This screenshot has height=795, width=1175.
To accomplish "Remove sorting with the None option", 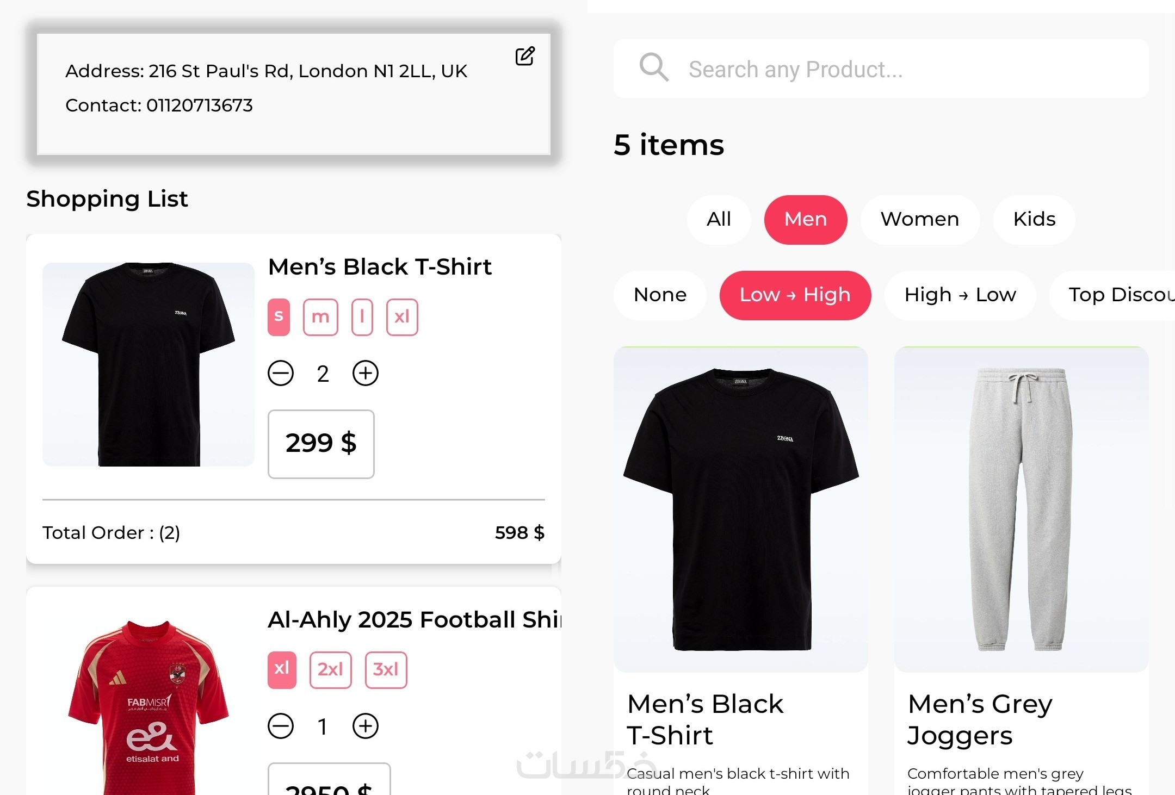I will click(660, 295).
